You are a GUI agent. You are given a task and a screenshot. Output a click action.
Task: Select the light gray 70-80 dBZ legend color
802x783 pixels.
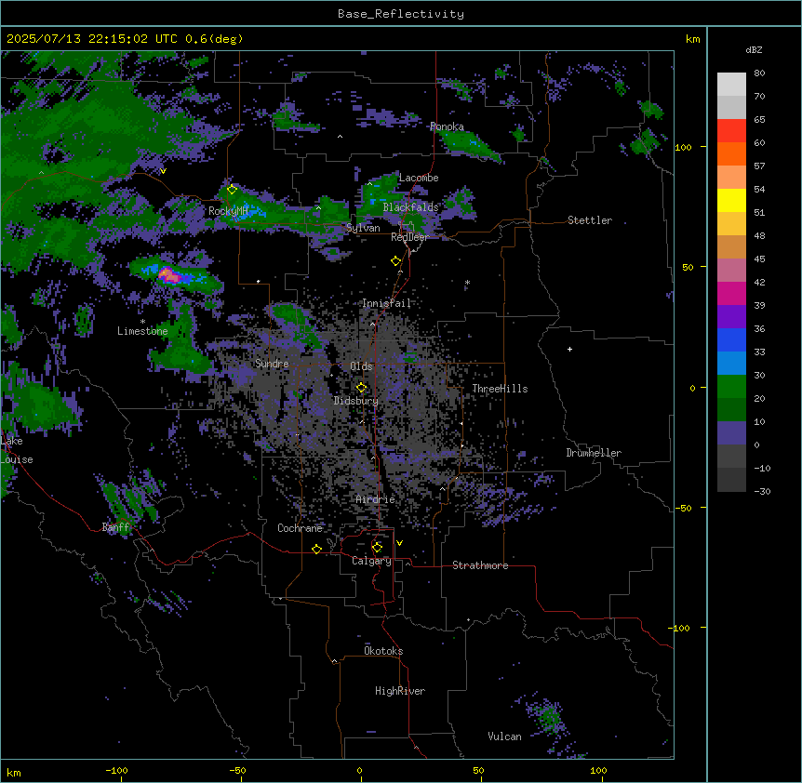point(731,84)
